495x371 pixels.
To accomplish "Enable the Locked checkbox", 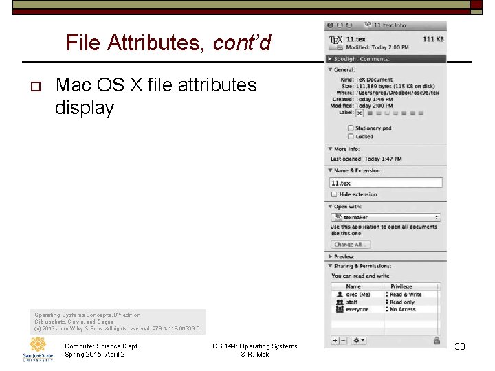I will (x=351, y=136).
